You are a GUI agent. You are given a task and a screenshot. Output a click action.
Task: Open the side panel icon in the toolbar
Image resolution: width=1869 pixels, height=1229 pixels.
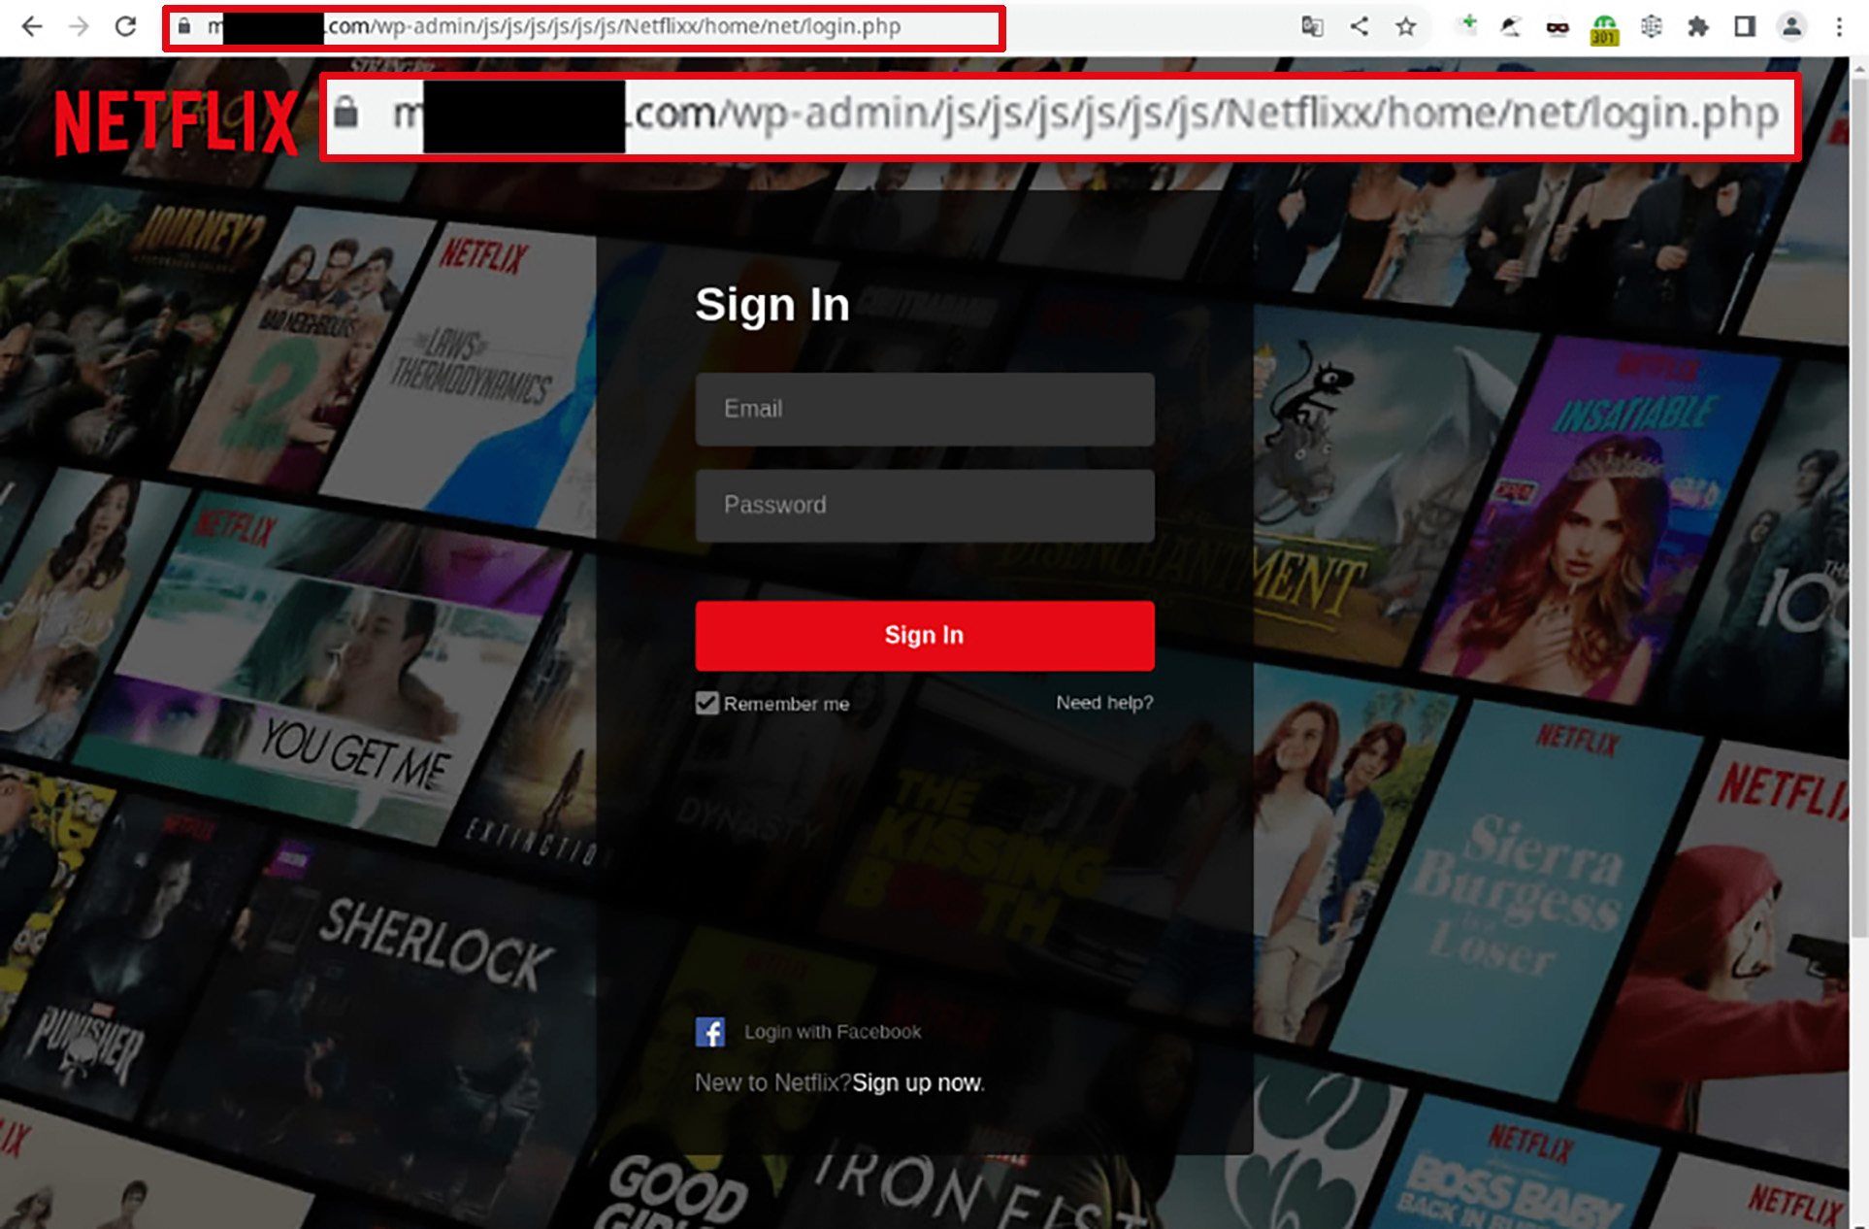1744,27
